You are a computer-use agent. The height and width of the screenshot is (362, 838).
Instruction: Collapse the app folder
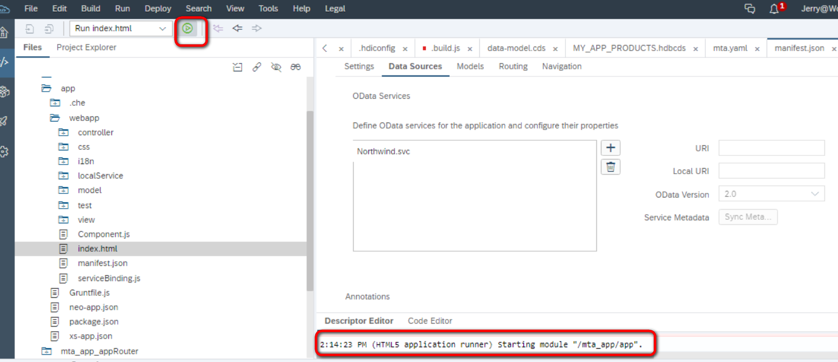(x=46, y=89)
